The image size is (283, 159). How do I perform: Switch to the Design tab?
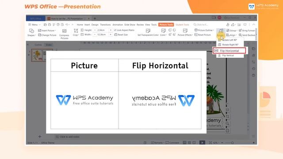click(x=95, y=25)
